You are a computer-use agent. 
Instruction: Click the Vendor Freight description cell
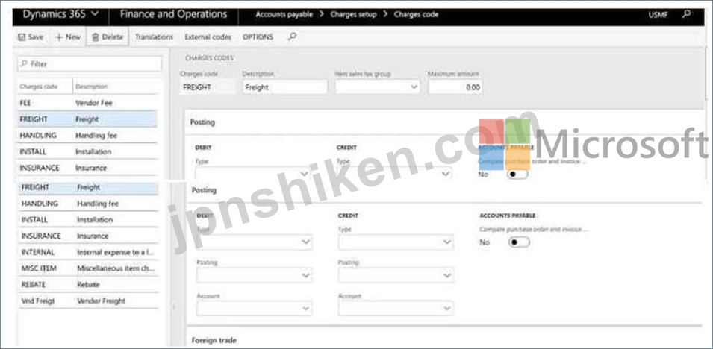pyautogui.click(x=101, y=301)
